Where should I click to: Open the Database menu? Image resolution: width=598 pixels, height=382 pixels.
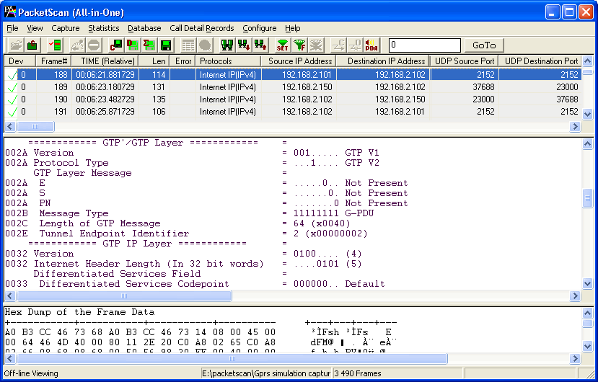pos(144,28)
